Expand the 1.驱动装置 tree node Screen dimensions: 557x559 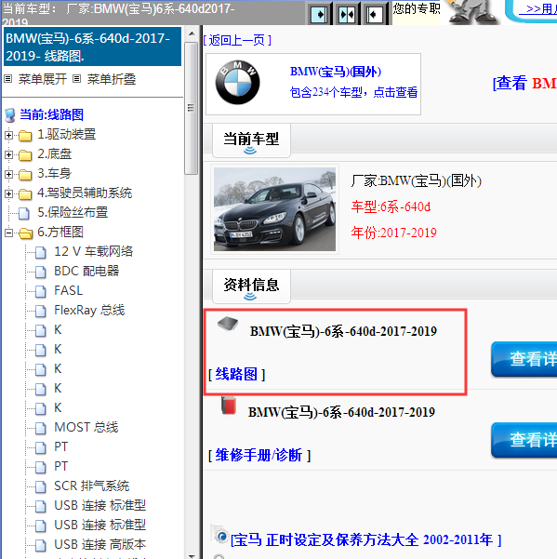8,136
